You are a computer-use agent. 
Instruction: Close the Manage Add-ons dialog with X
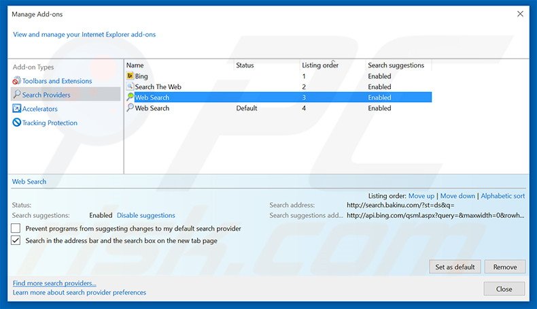pyautogui.click(x=520, y=14)
